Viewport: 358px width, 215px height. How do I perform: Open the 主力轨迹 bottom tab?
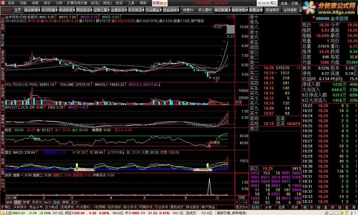click(x=52, y=207)
